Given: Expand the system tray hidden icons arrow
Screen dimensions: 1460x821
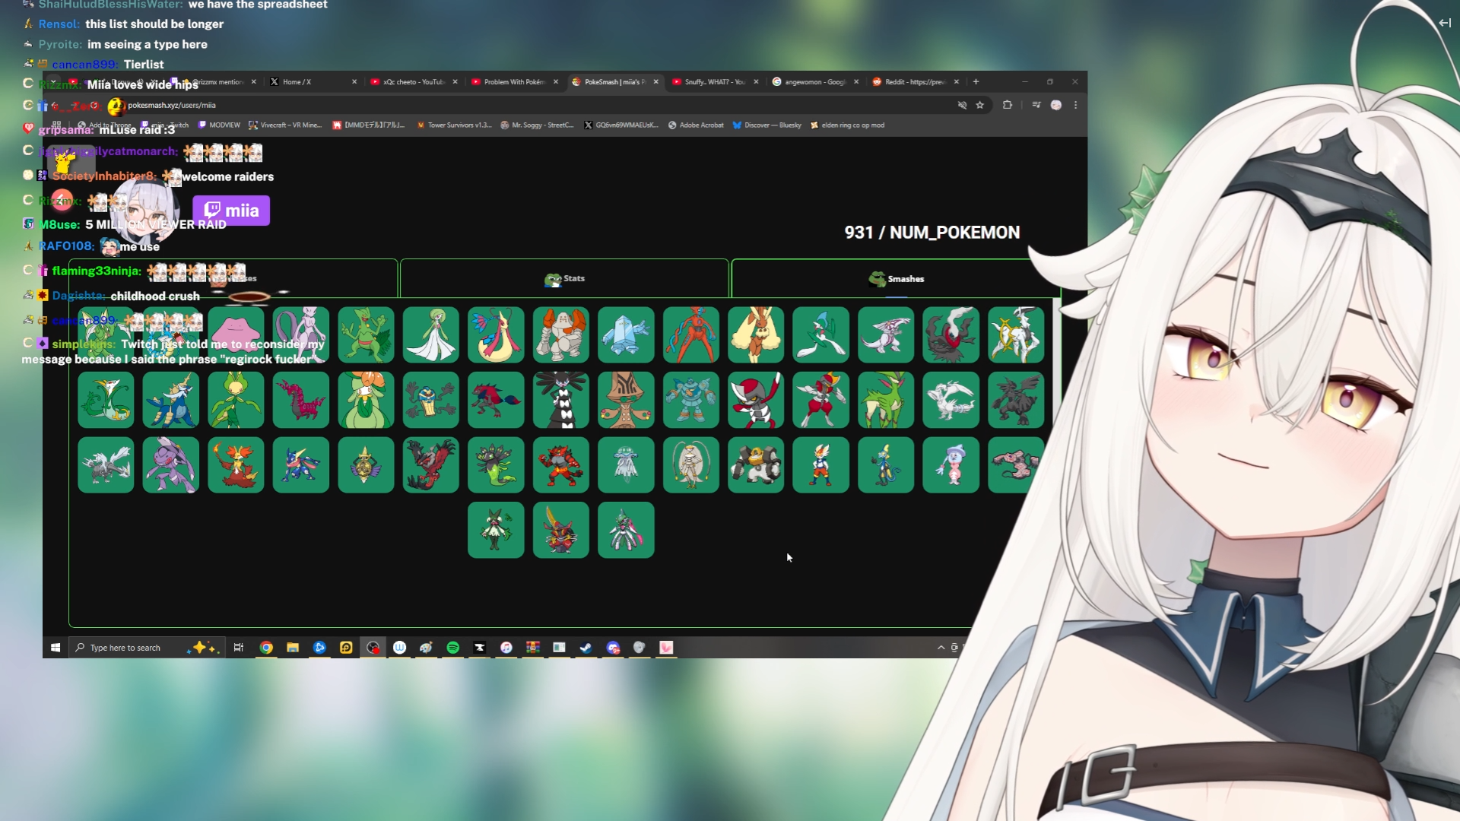Looking at the screenshot, I should (x=941, y=648).
